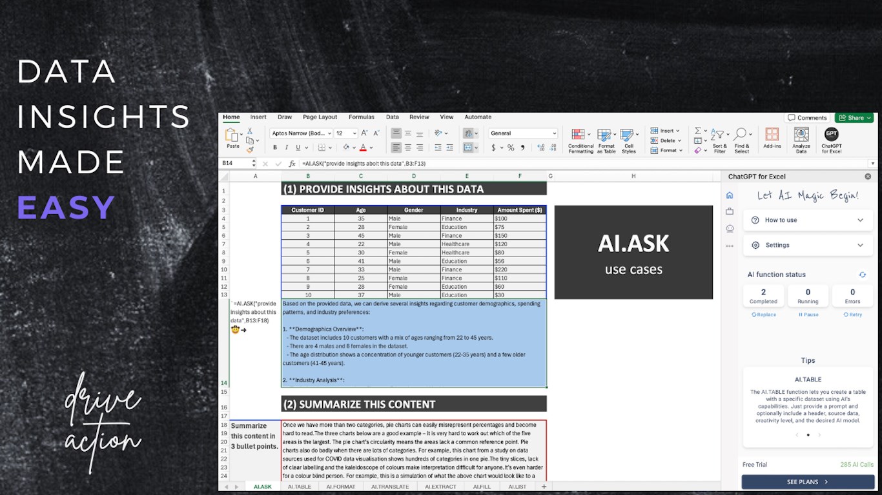Expand the How to use section
Screen dimensions: 882x495
pyautogui.click(x=808, y=220)
